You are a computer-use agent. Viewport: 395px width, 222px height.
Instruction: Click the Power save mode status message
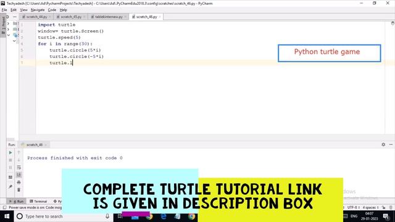[35, 207]
